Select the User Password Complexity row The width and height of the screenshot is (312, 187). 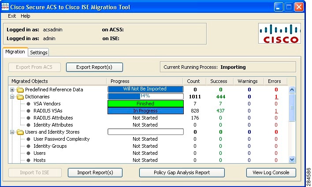pyautogui.click(x=62, y=139)
